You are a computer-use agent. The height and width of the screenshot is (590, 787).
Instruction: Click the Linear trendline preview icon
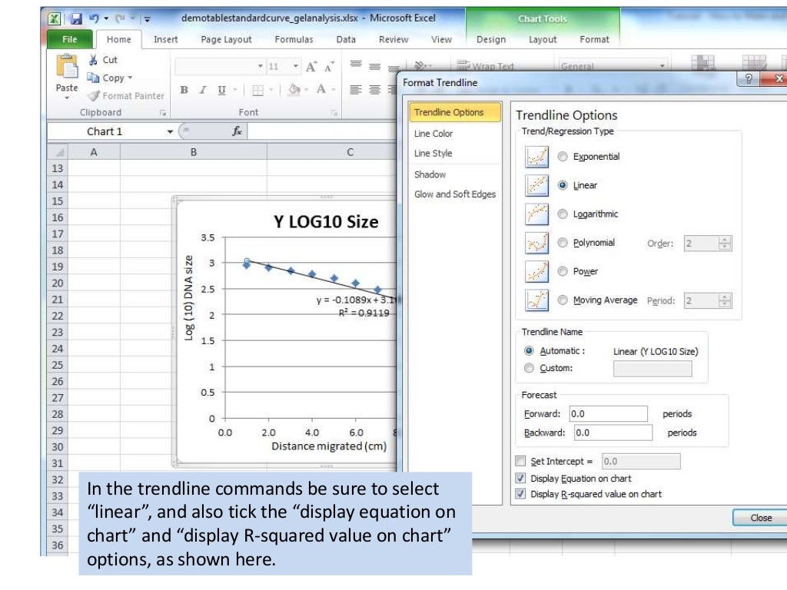[x=536, y=186]
